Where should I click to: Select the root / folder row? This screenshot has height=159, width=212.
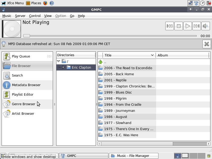pyautogui.click(x=76, y=61)
